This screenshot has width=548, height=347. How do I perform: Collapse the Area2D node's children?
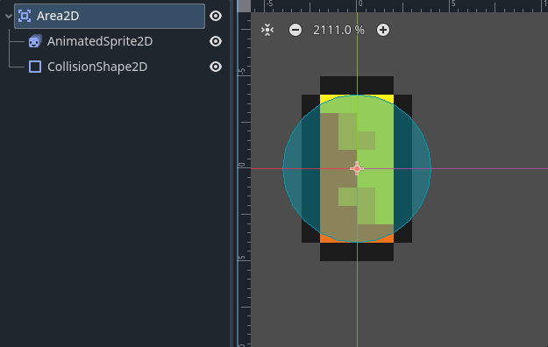[x=9, y=16]
